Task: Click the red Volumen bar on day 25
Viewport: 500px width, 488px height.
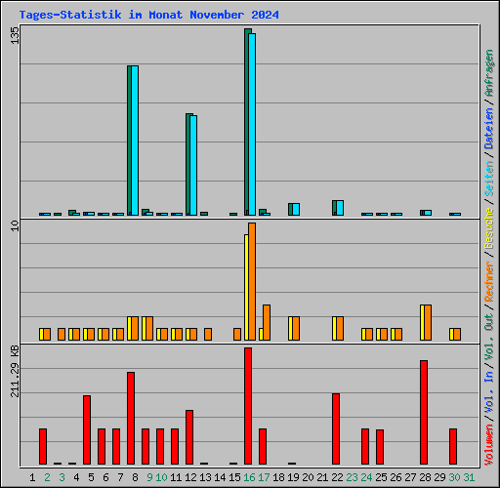Action: pos(380,447)
